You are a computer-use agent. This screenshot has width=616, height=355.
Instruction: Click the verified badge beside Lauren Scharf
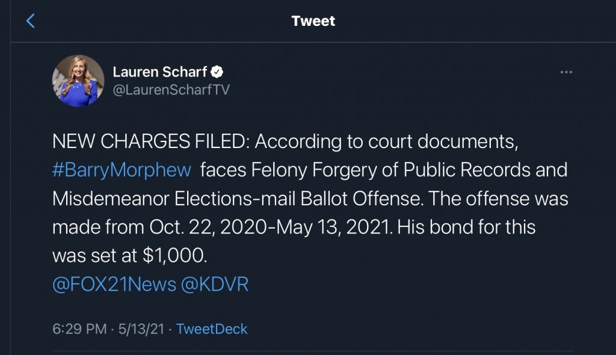tap(217, 72)
